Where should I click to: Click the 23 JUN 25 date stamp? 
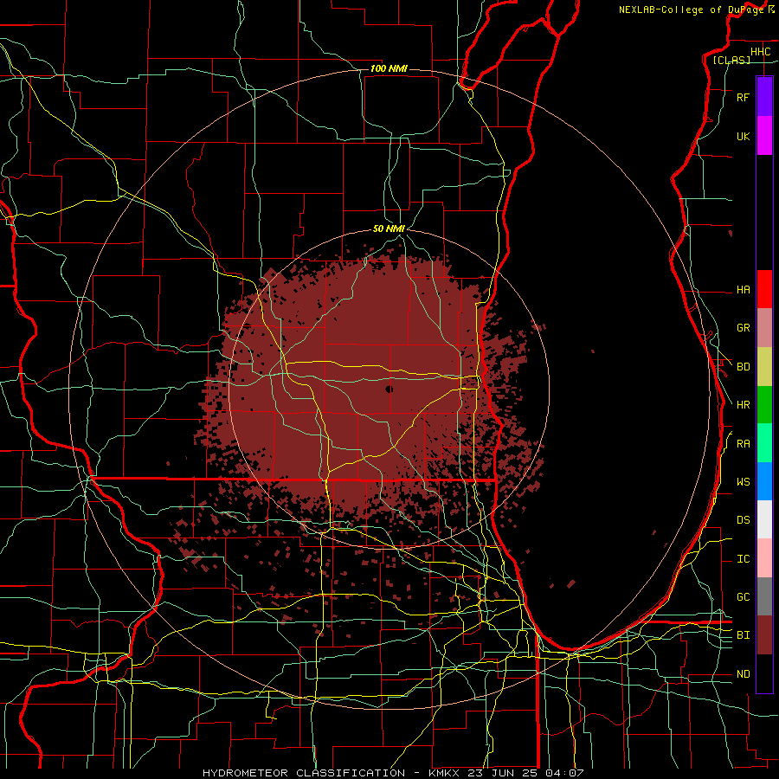[502, 773]
